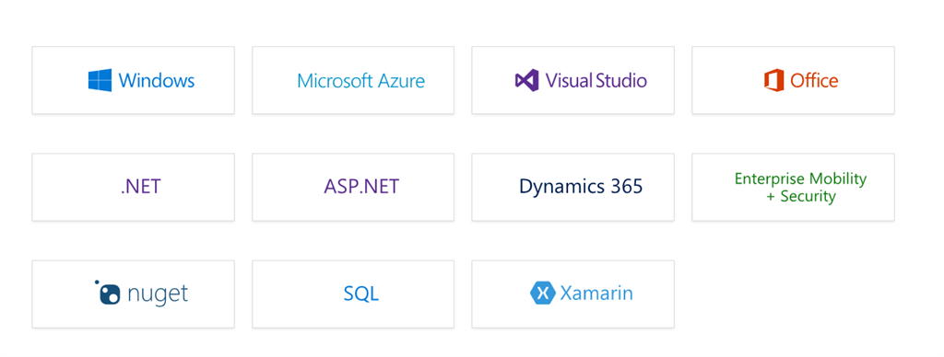Open the Windows product tile
Screen dimensions: 944x357
click(133, 80)
